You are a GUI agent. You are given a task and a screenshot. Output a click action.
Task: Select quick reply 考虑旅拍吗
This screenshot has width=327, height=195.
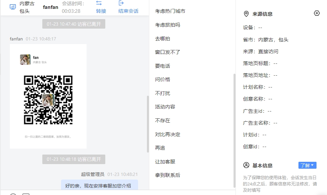[168, 25]
